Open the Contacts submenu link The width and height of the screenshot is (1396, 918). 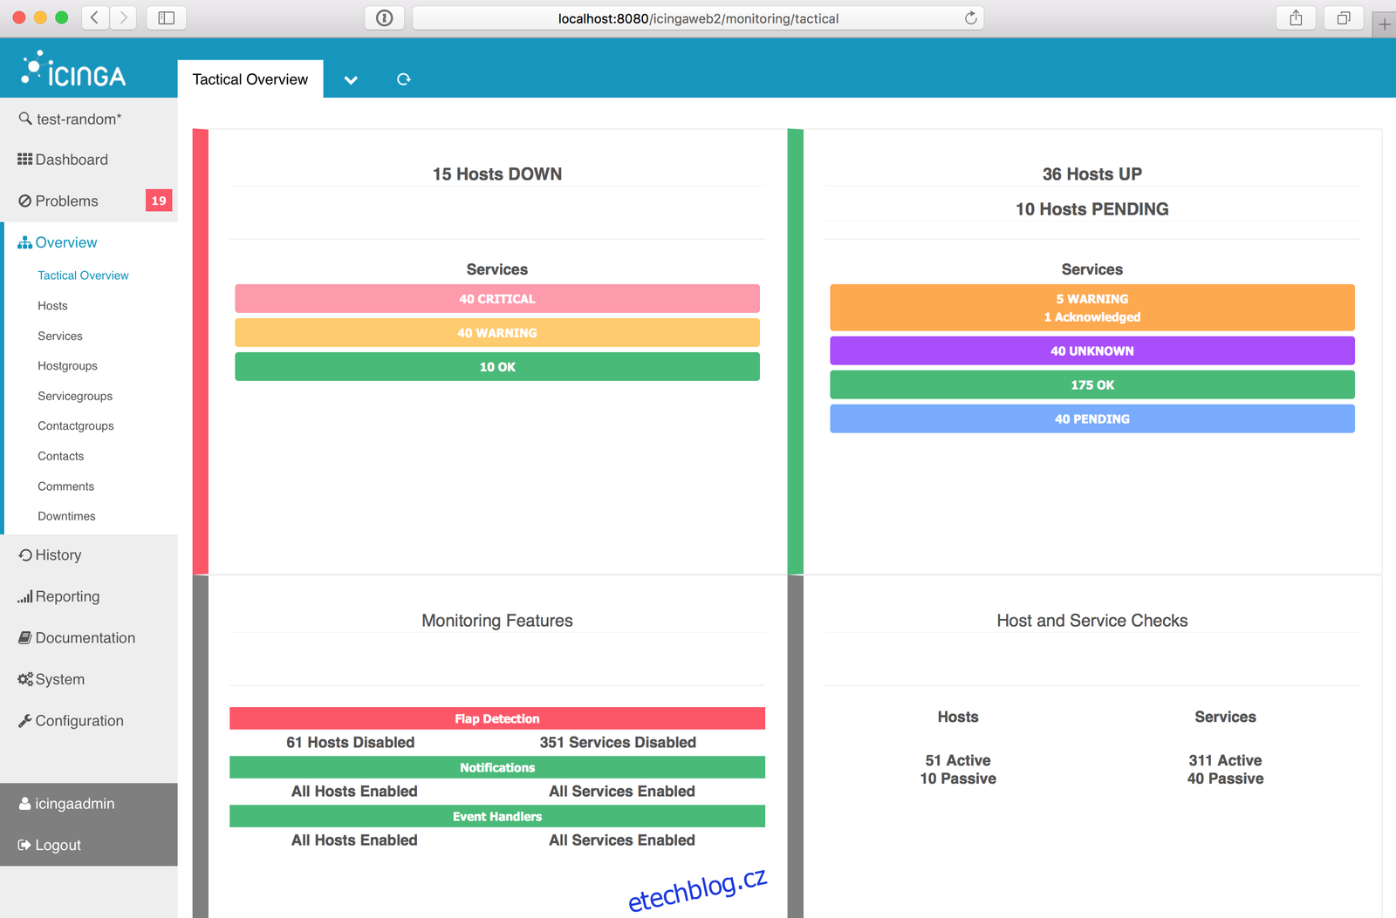click(61, 456)
